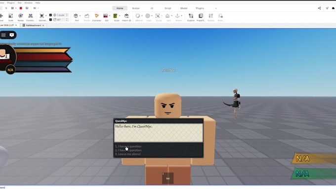Stop the playtest with red button

click(21, 8)
